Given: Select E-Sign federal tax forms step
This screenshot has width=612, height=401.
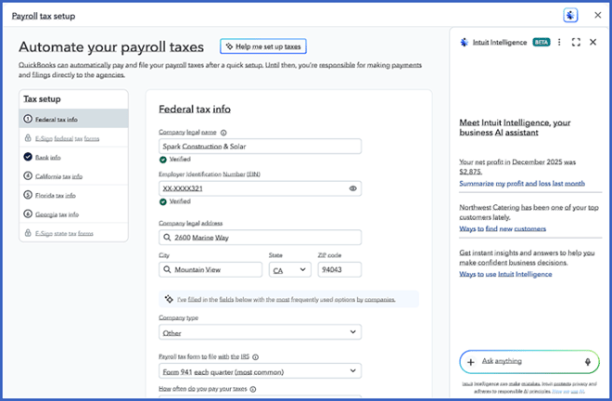Looking at the screenshot, I should [x=74, y=138].
